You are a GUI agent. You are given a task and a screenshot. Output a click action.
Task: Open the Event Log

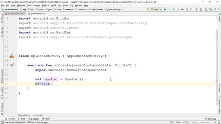(210, 119)
